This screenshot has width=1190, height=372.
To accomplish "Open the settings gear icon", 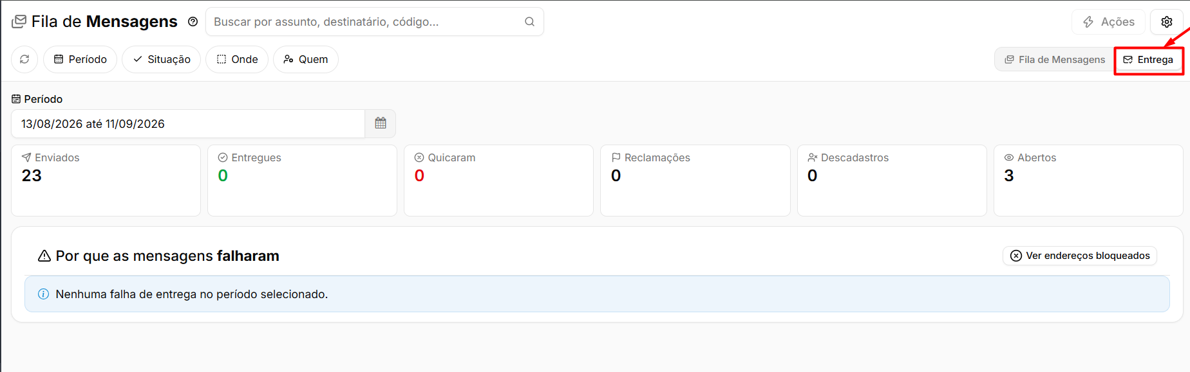I will coord(1166,22).
